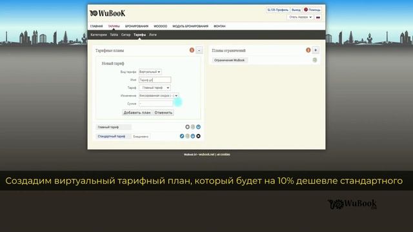This screenshot has width=413, height=232.
Task: Click the grey middle icon in Главный тариф row
Action: 193,127
